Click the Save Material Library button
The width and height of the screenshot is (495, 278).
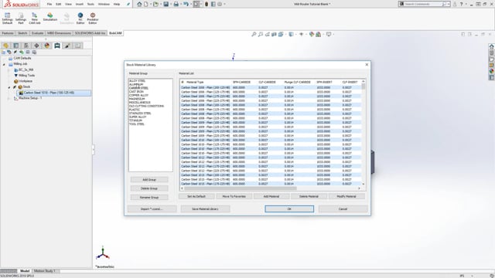click(x=205, y=209)
